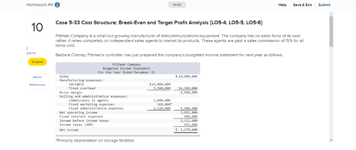Click fixed overhead value 3,360,000

click(x=162, y=88)
